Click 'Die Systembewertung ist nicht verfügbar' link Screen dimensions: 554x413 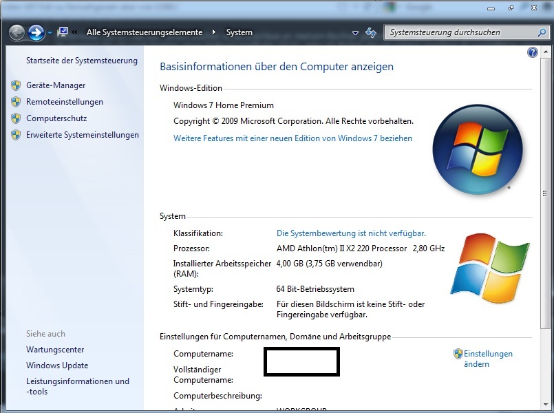click(x=351, y=233)
